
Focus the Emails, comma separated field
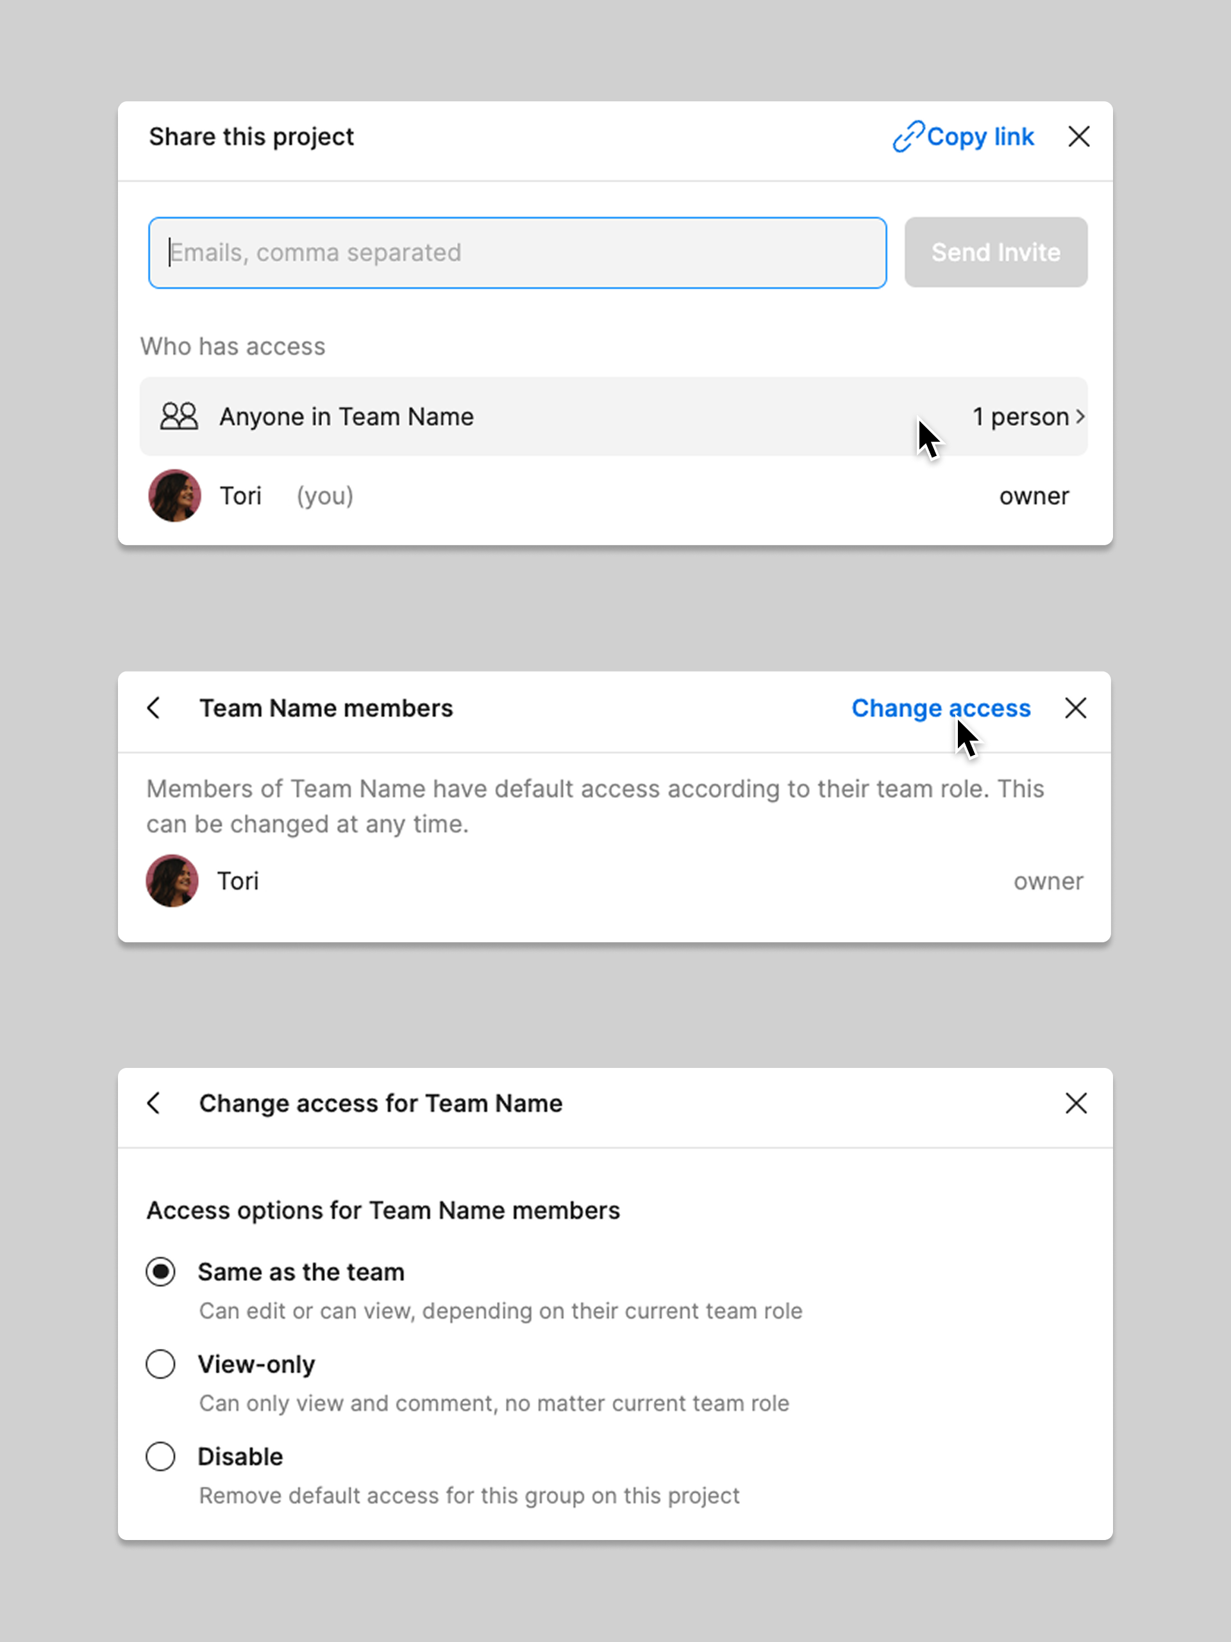pos(517,252)
